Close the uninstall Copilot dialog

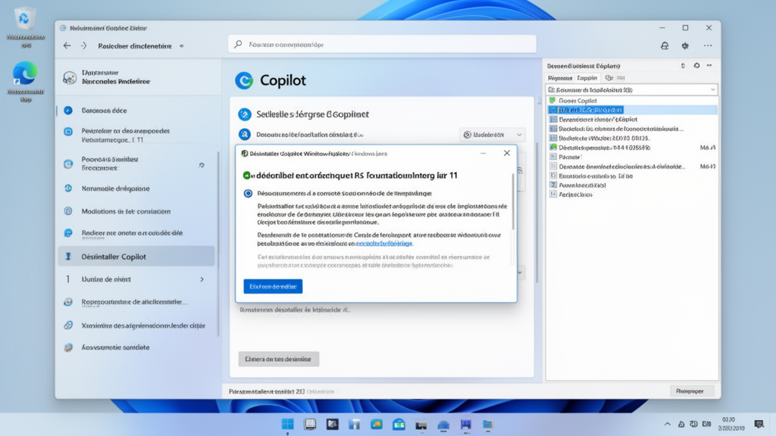click(507, 153)
